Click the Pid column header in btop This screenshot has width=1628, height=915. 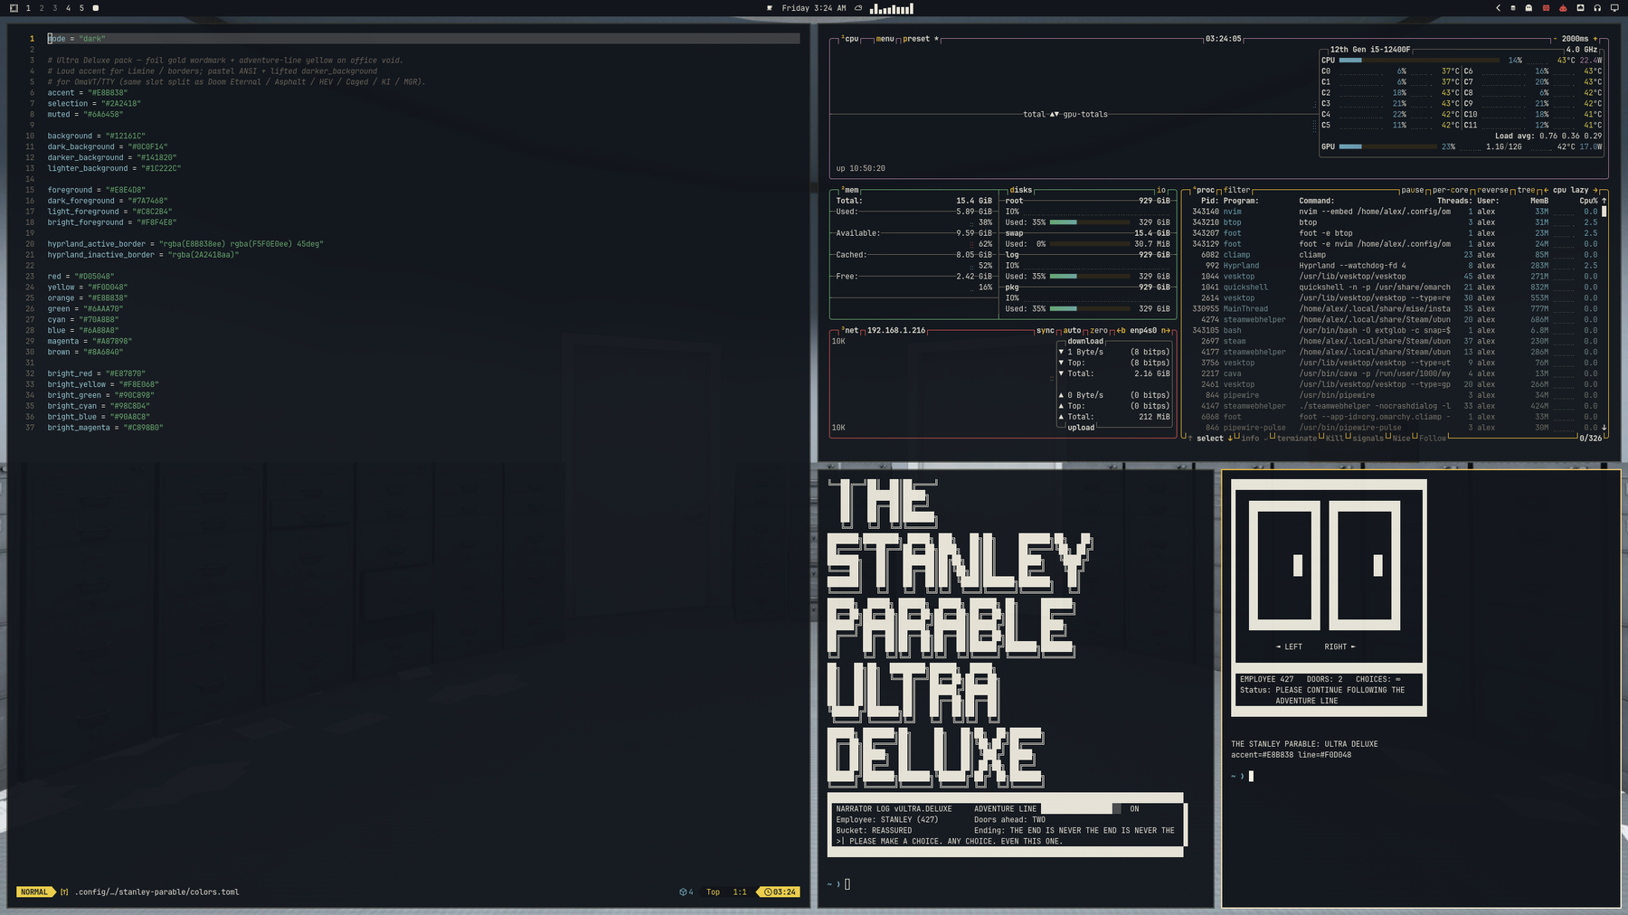1209,201
